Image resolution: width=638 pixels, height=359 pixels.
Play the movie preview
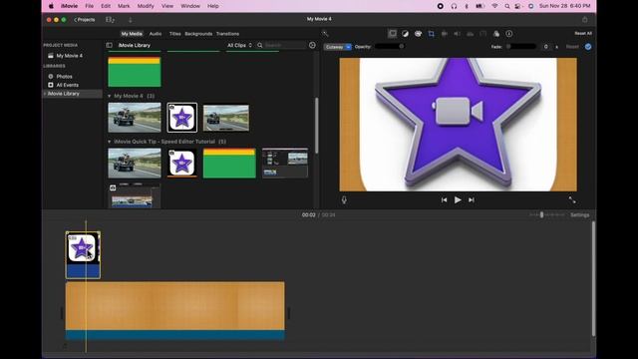tap(458, 199)
